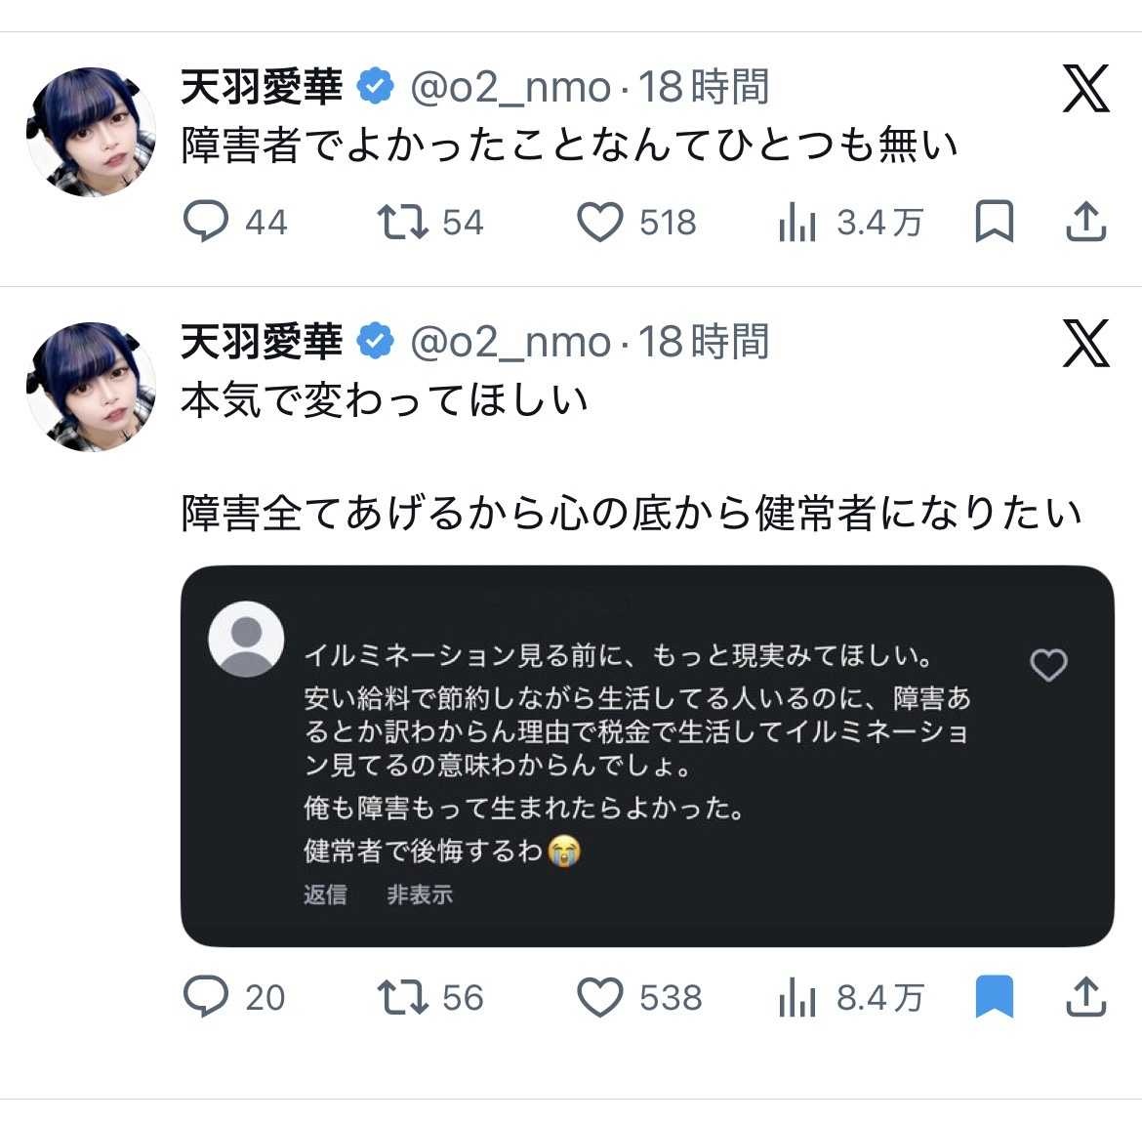Open @o2_nmo handle on first tweet
Screen dimensions: 1142x1123
510,88
